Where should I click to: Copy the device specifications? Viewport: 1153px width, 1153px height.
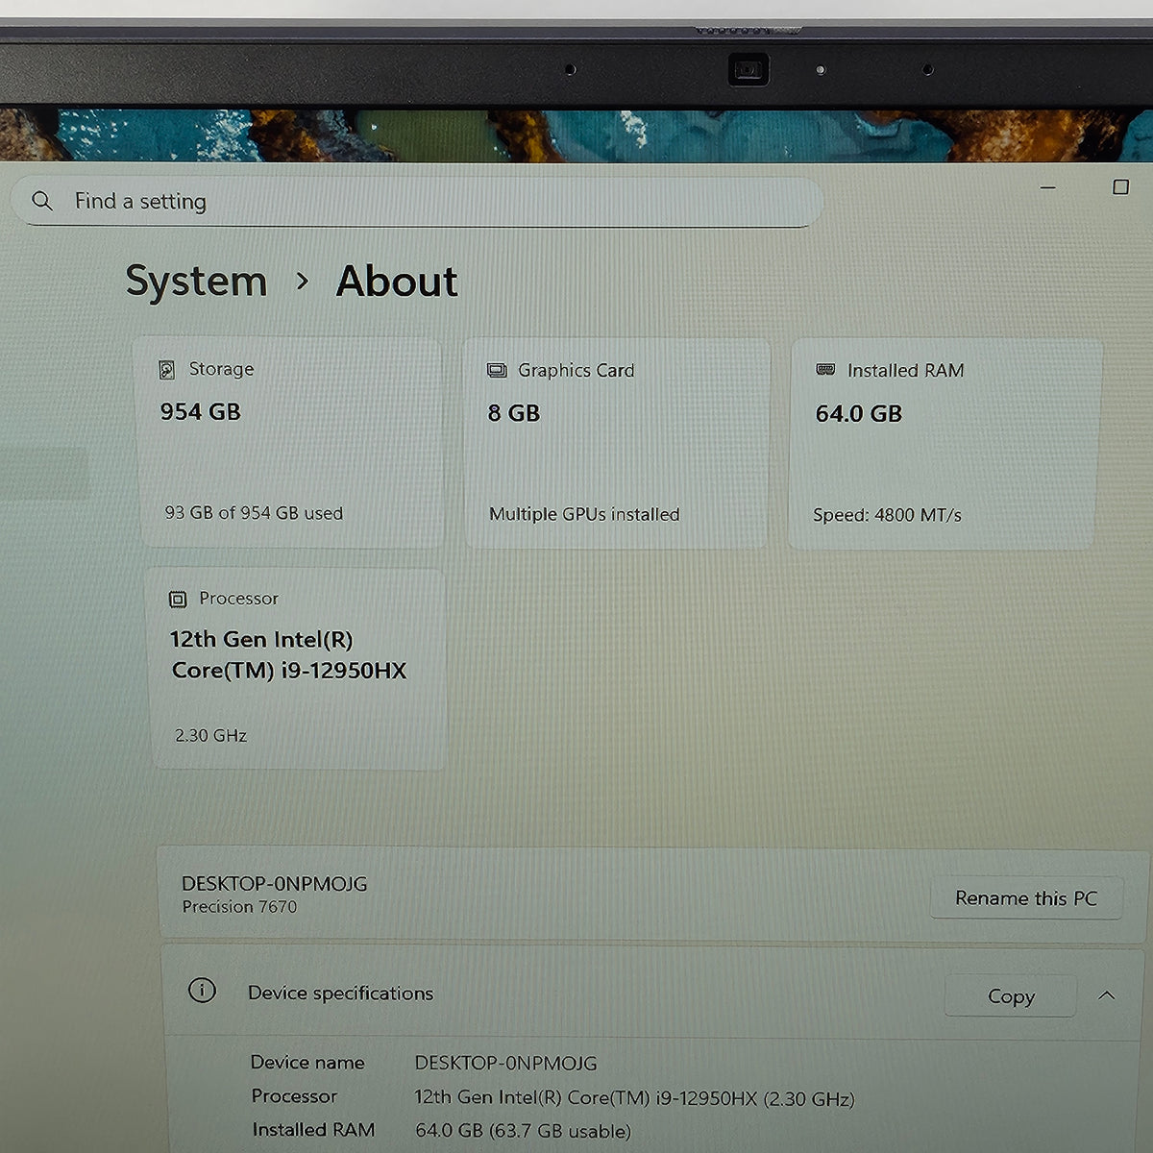point(1011,996)
